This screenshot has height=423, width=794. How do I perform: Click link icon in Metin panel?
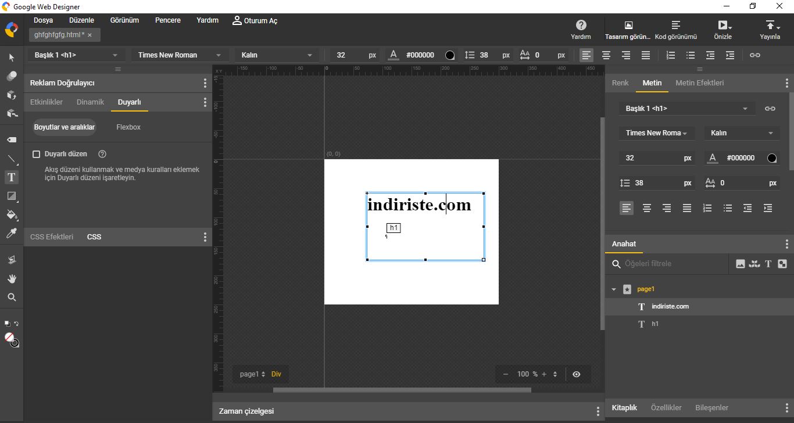tap(770, 109)
